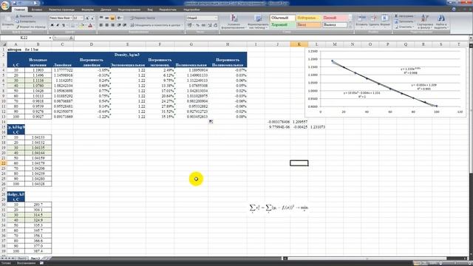Apply percent style format
The width and height of the screenshot is (473, 266).
(x=197, y=25)
